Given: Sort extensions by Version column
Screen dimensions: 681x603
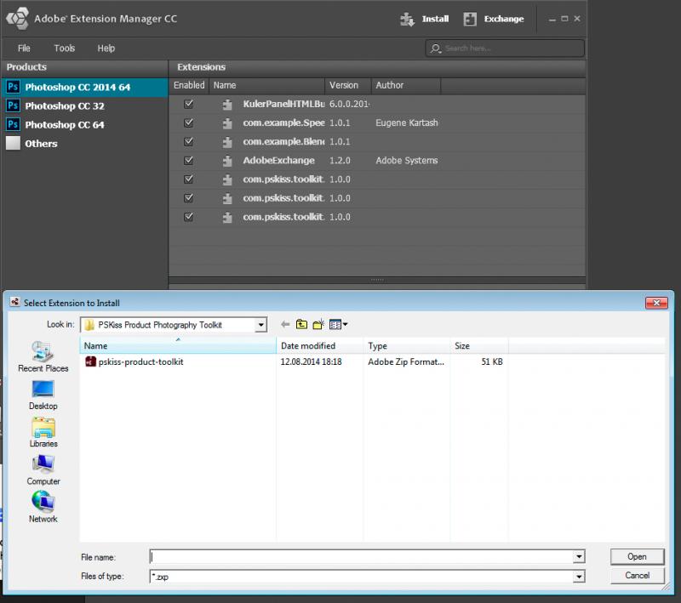Looking at the screenshot, I should pyautogui.click(x=348, y=85).
